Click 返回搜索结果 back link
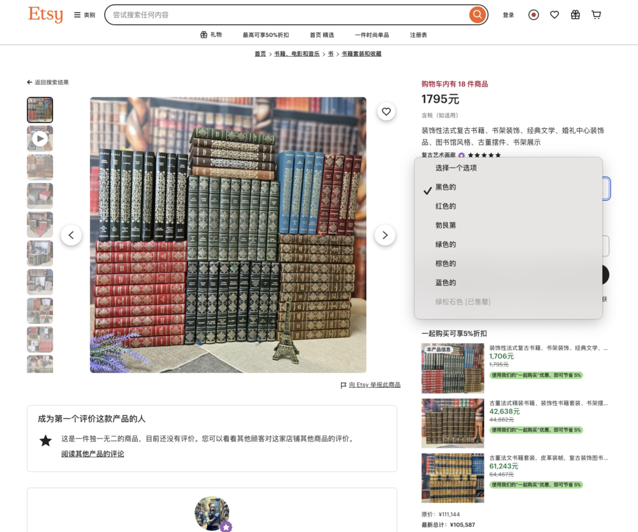Image resolution: width=638 pixels, height=532 pixels. pyautogui.click(x=48, y=82)
